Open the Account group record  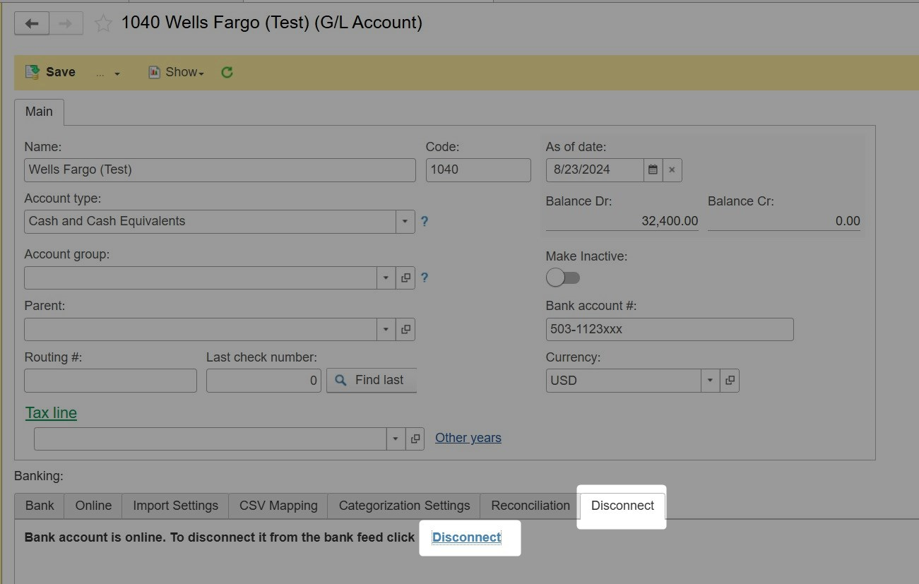pos(405,278)
